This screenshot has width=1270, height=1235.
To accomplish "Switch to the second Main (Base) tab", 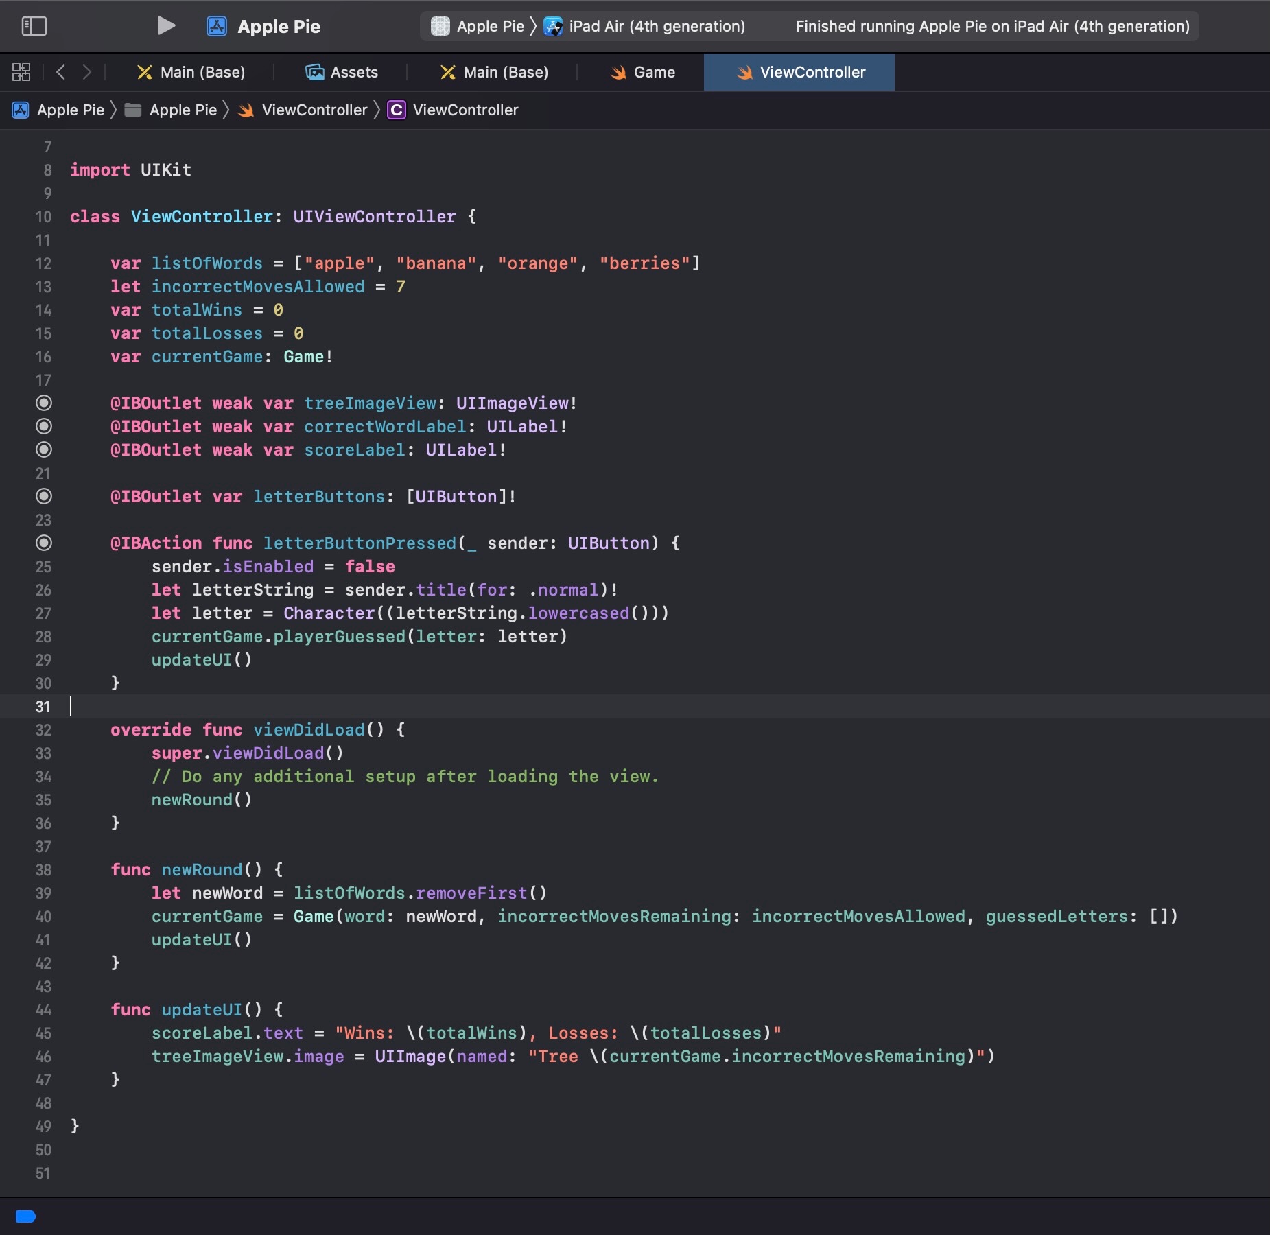I will click(x=495, y=72).
